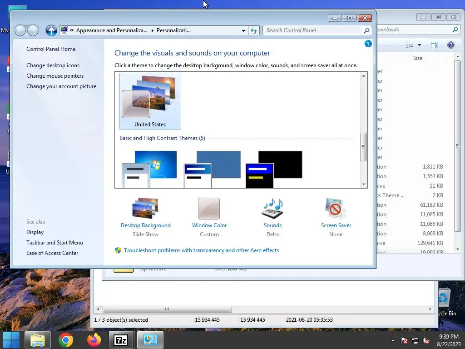Open the Screen Saver icon
Viewport: 465px width, 349px height.
(x=336, y=208)
